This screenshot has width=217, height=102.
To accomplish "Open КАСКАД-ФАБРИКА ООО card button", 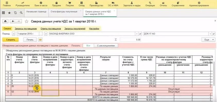I will point(140,34).
